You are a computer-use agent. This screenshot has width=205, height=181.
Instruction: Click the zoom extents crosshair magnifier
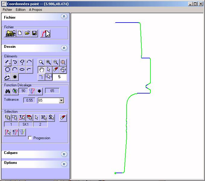coord(63,62)
